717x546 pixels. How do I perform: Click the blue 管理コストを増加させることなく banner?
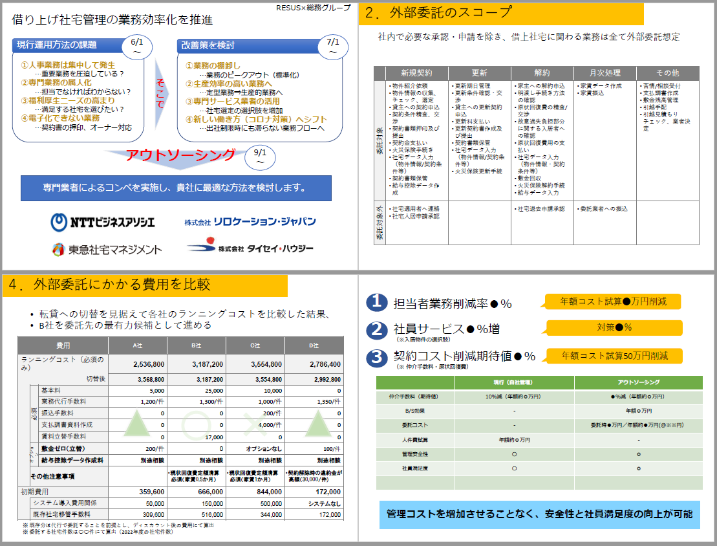[x=540, y=514]
